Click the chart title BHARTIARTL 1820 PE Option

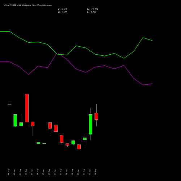(18, 5)
